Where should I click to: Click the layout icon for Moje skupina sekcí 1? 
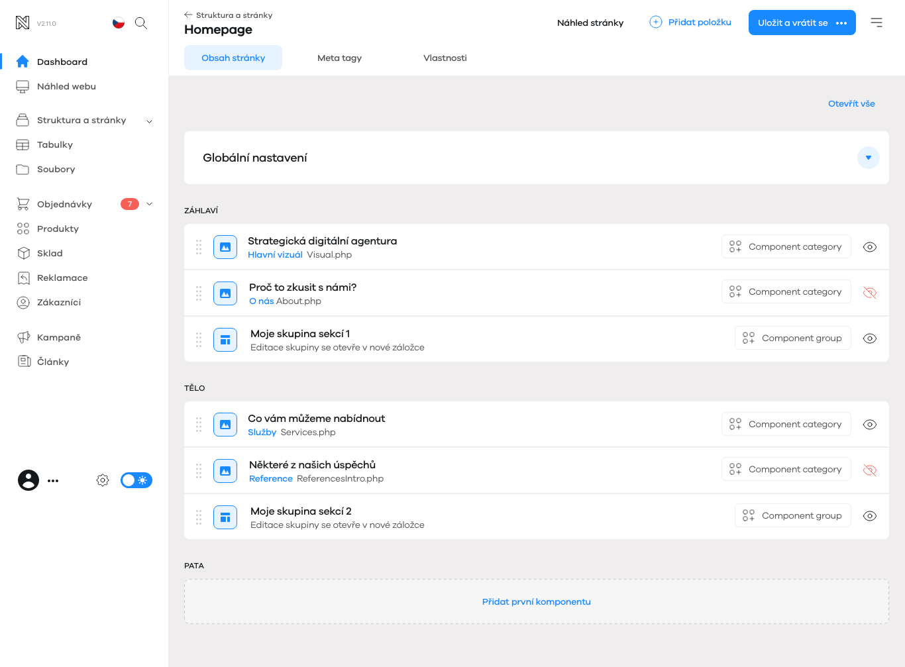click(225, 340)
